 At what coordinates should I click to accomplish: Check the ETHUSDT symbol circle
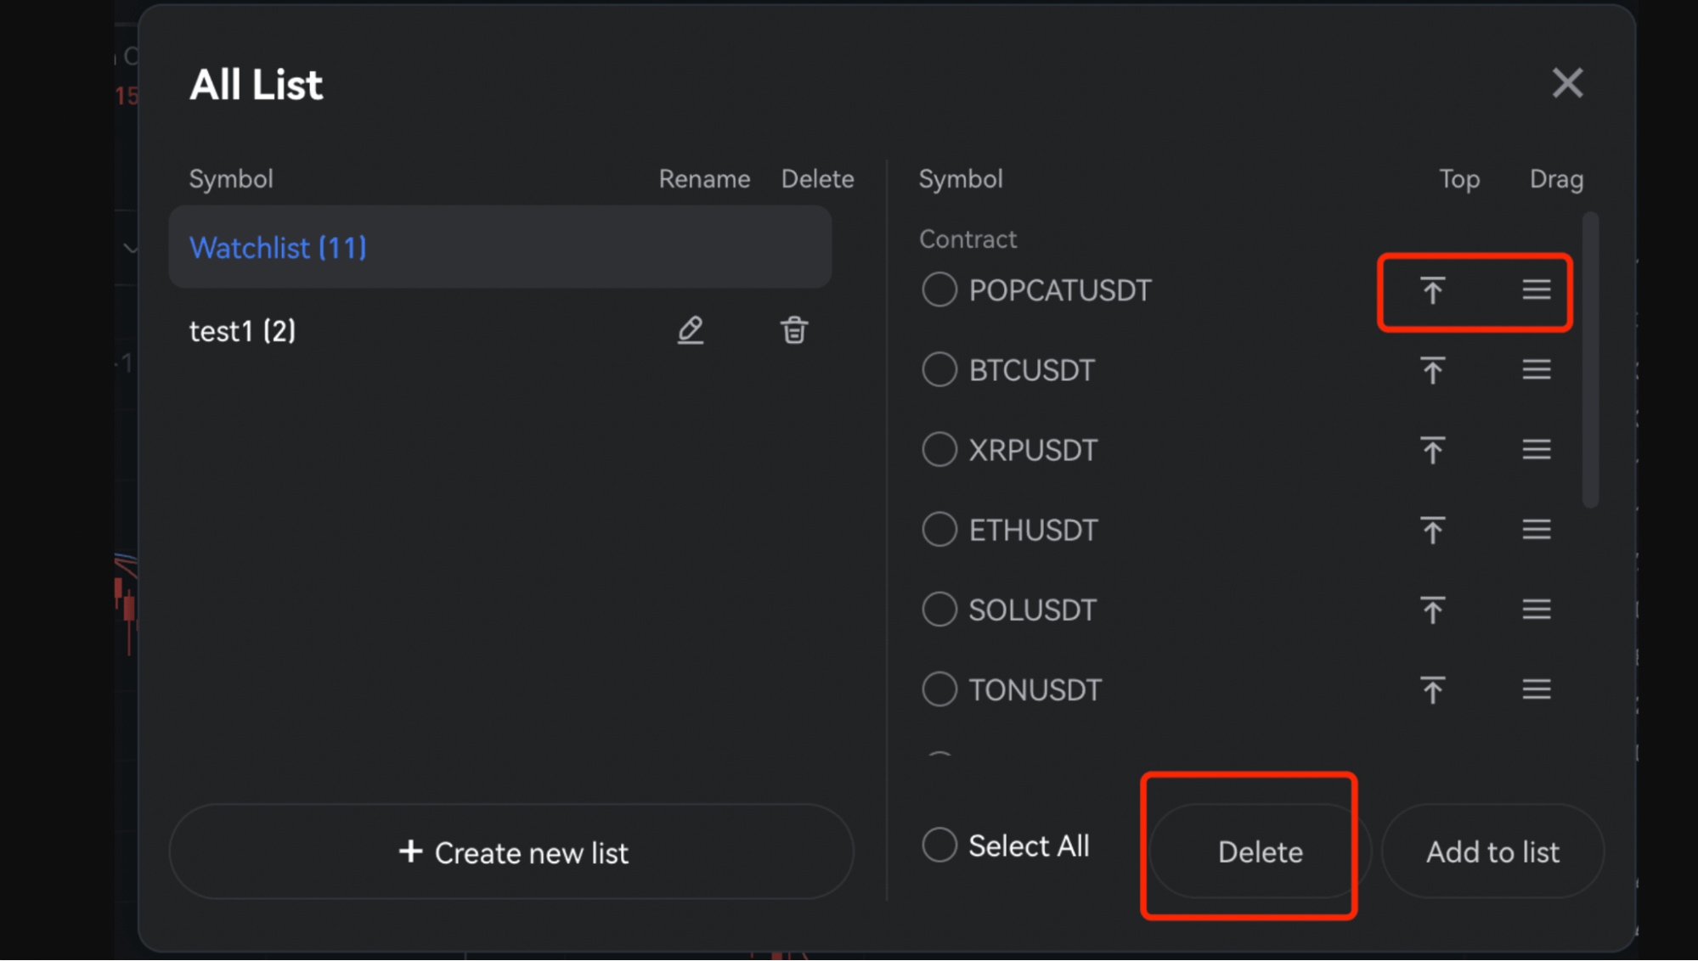tap(939, 530)
